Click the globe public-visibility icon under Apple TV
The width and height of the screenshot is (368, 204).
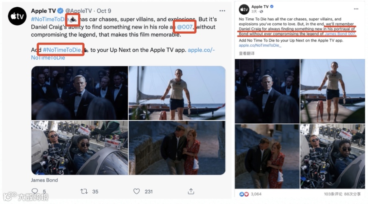pos(261,11)
